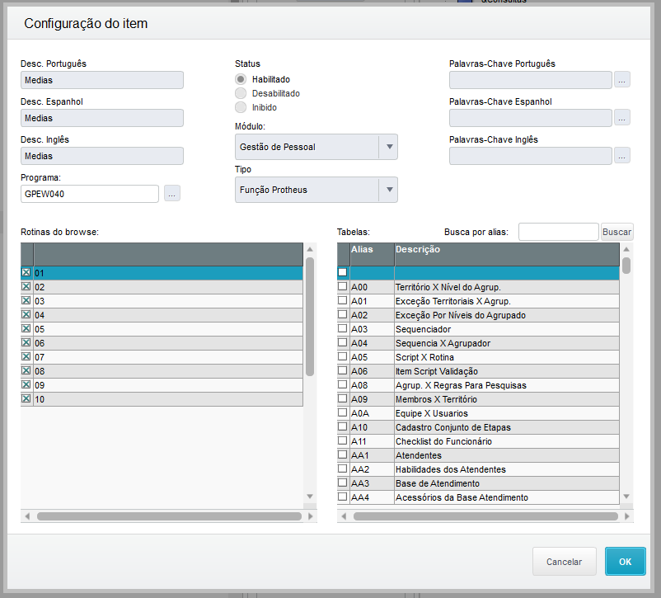Open Palavras-Chave Espanhol ellipsis button
Image resolution: width=661 pixels, height=598 pixels.
coord(621,118)
